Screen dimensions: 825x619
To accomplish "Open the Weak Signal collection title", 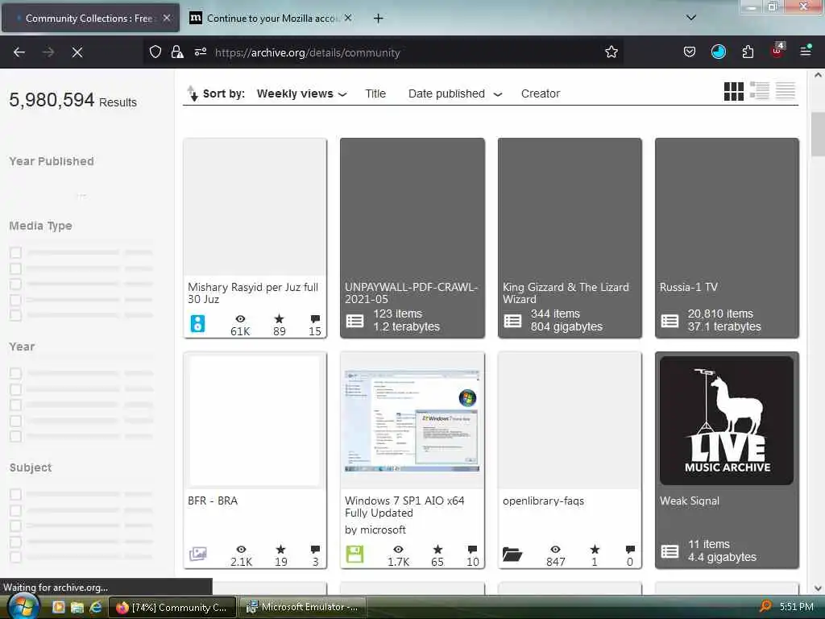I will coord(690,501).
